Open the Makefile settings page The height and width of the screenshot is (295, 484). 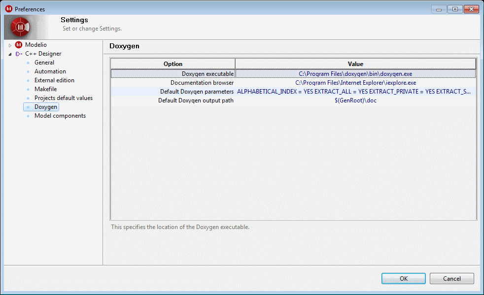point(46,89)
